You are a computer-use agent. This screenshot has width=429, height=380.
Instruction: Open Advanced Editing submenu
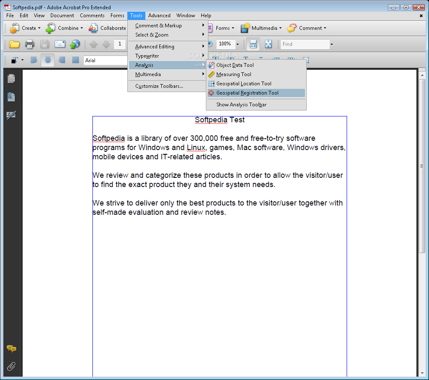coord(168,47)
